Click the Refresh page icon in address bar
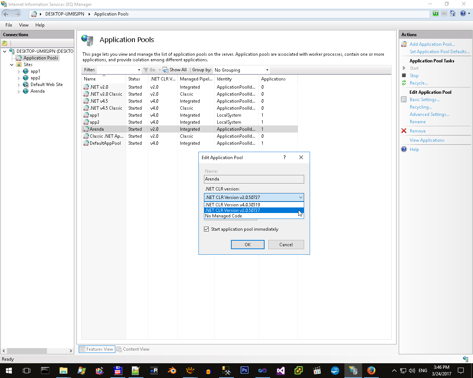The height and width of the screenshot is (378, 473). point(436,14)
